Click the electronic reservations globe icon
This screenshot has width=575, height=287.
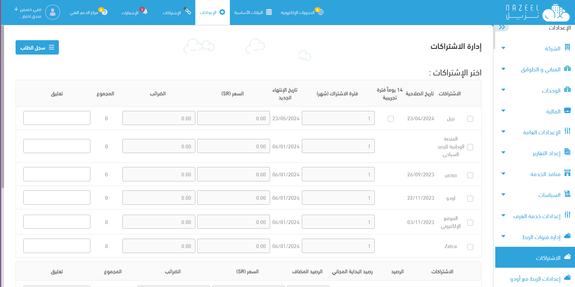321,12
